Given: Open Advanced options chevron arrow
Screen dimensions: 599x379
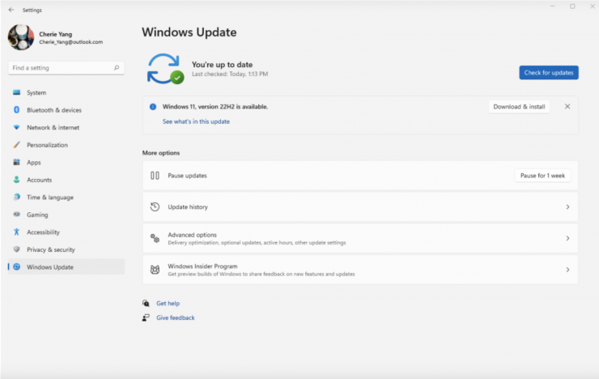Looking at the screenshot, I should 567,238.
